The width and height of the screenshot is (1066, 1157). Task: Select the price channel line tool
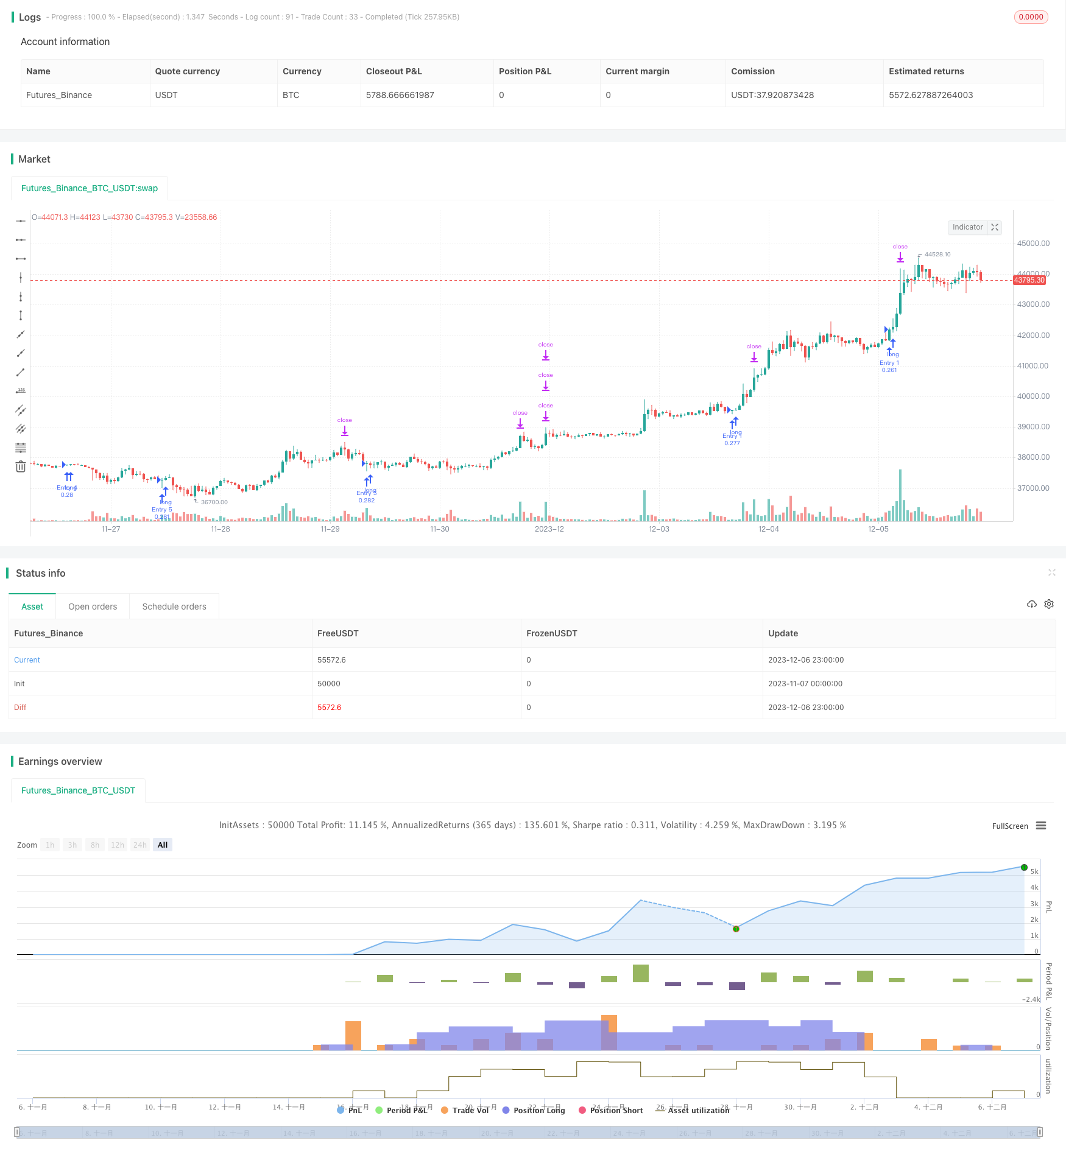pyautogui.click(x=21, y=410)
